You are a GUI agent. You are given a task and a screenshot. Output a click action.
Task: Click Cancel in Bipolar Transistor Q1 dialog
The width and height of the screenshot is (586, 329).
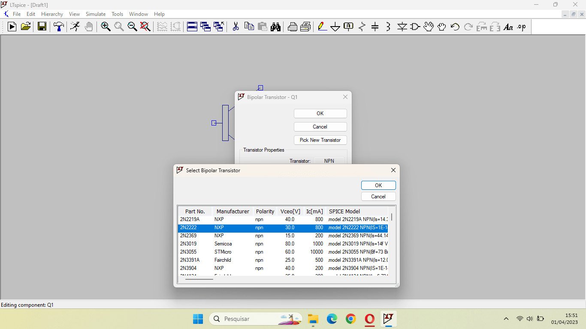320,127
